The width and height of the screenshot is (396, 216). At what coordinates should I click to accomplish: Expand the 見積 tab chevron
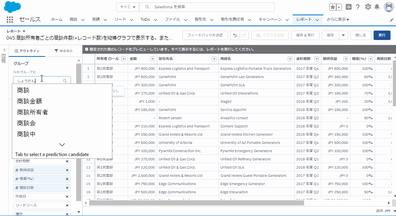105,20
